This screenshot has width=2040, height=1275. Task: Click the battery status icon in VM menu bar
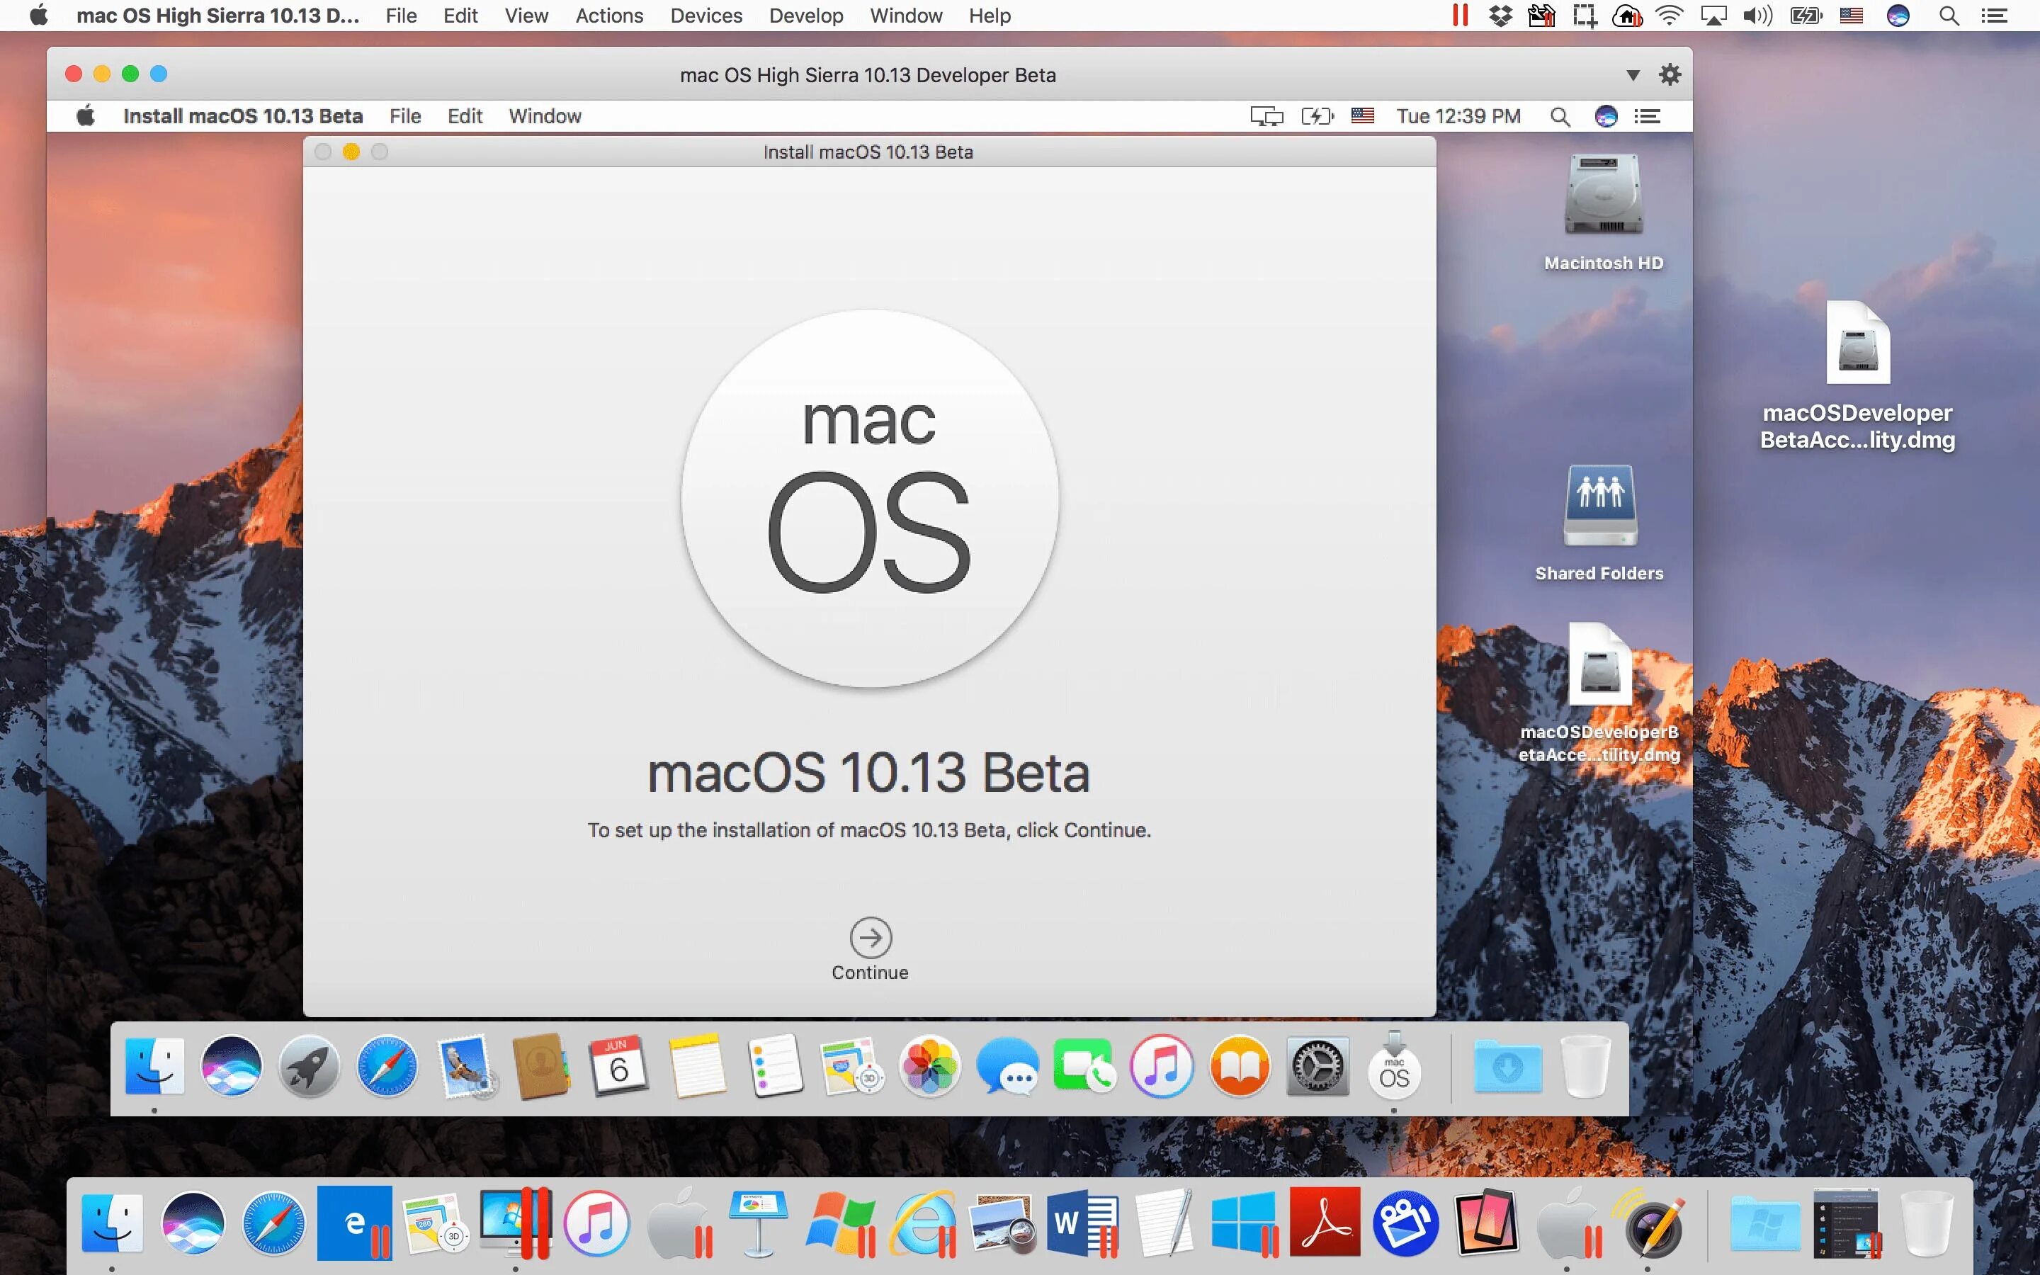pos(1317,115)
